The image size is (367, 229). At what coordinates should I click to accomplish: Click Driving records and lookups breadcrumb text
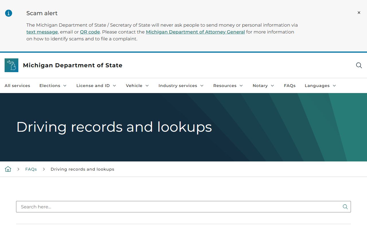[x=82, y=169]
